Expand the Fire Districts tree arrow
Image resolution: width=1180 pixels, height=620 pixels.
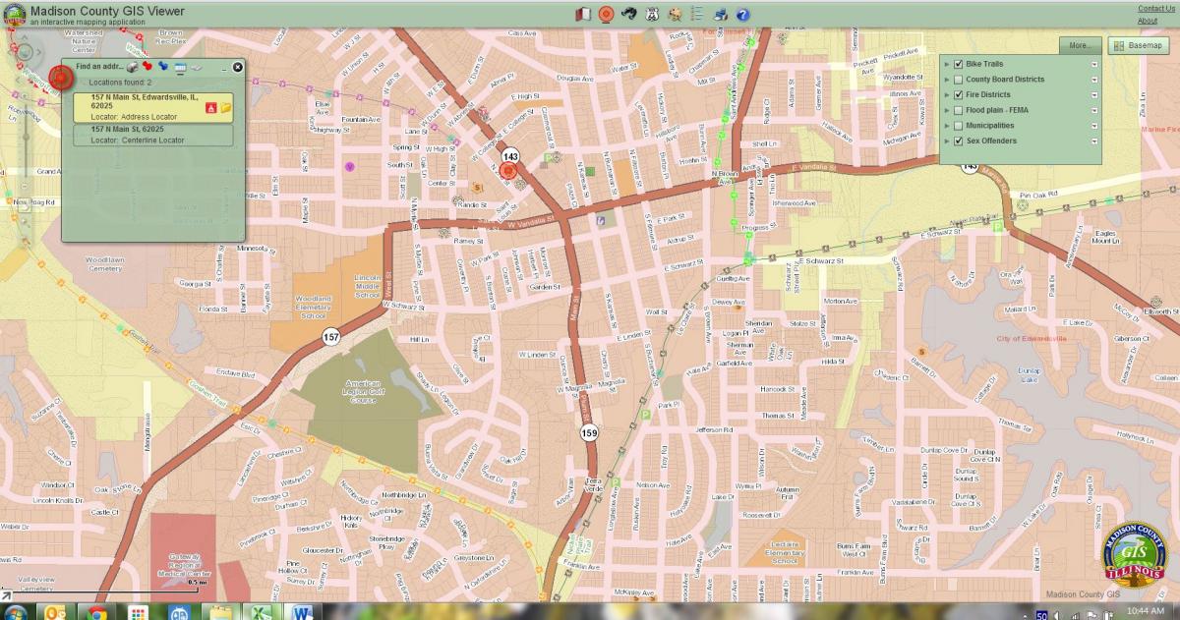pos(947,95)
